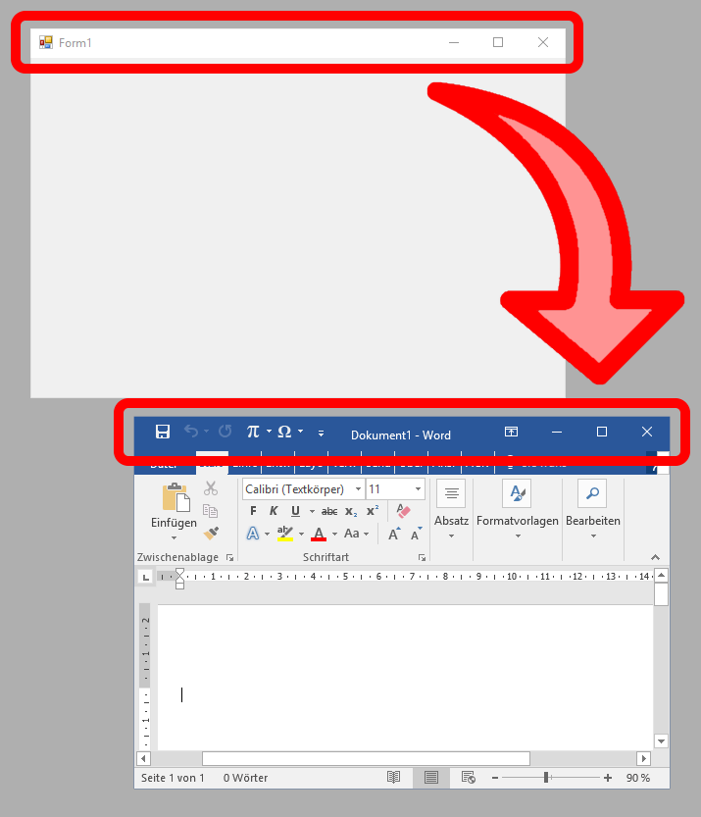The width and height of the screenshot is (701, 817).
Task: Toggle underline with the U button
Action: [295, 511]
